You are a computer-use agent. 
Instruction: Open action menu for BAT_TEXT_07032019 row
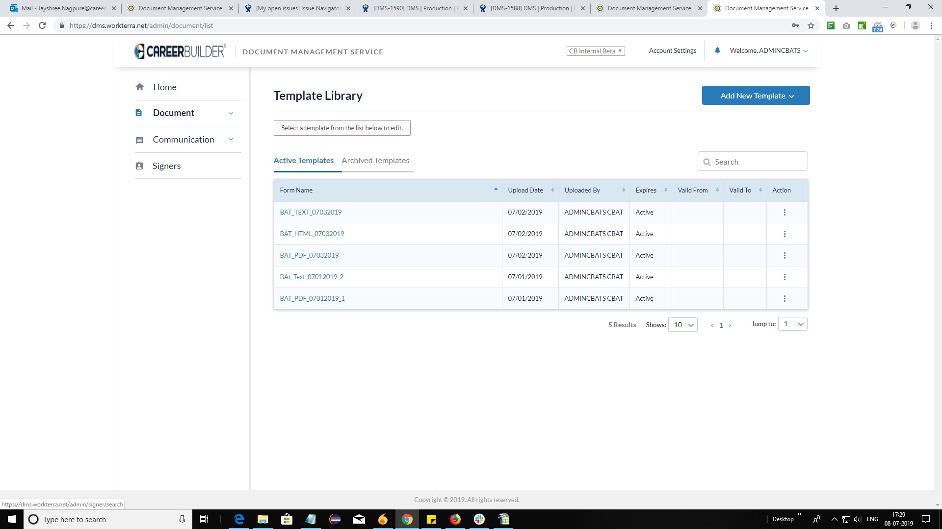pyautogui.click(x=785, y=212)
